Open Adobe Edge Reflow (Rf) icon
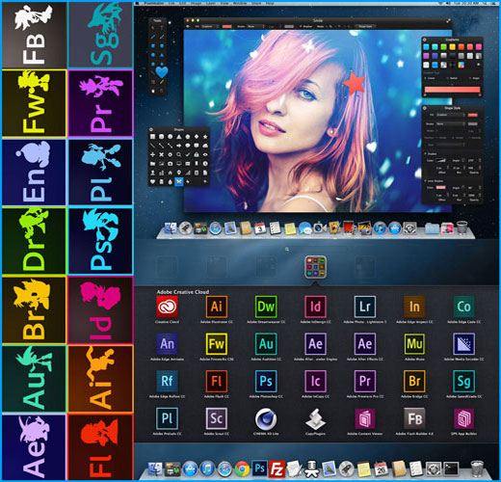The height and width of the screenshot is (482, 501). 167,381
